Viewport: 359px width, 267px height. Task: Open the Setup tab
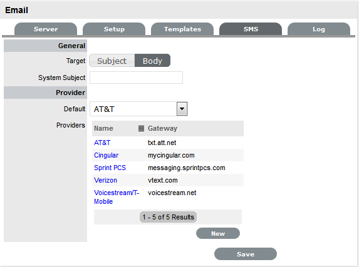tap(114, 29)
